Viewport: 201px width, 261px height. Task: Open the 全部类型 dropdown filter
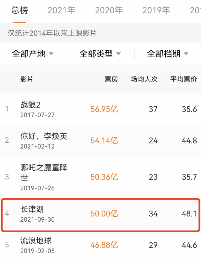[x=97, y=54]
